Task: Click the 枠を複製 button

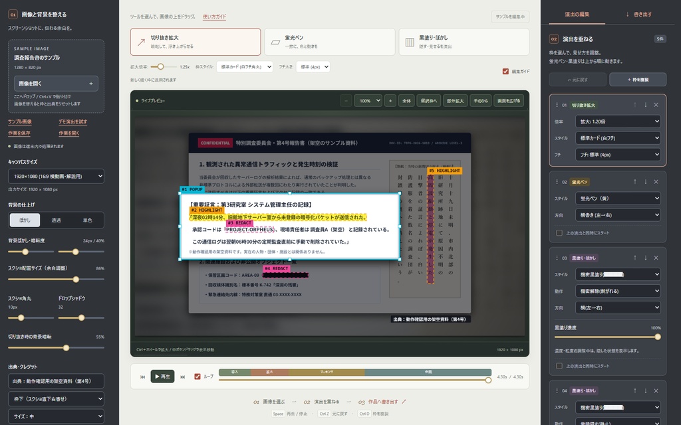Action: click(x=638, y=80)
